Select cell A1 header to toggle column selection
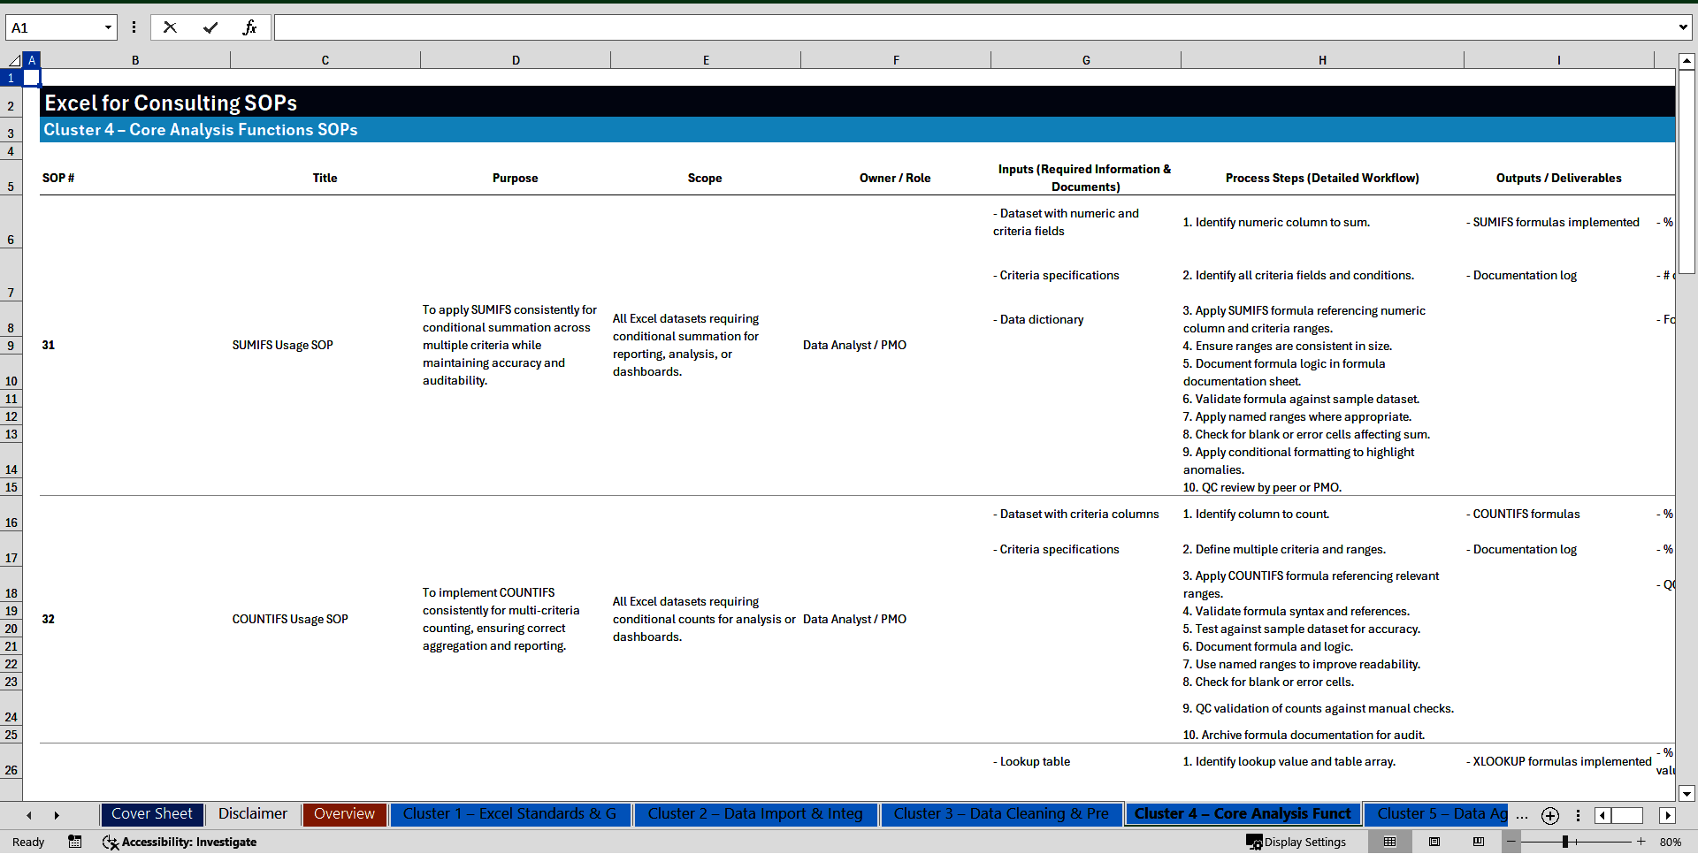This screenshot has width=1698, height=854. coord(32,60)
